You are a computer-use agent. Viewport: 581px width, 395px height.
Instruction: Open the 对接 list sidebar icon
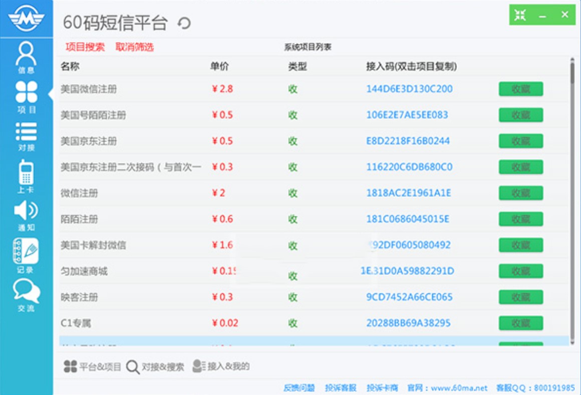pos(26,137)
